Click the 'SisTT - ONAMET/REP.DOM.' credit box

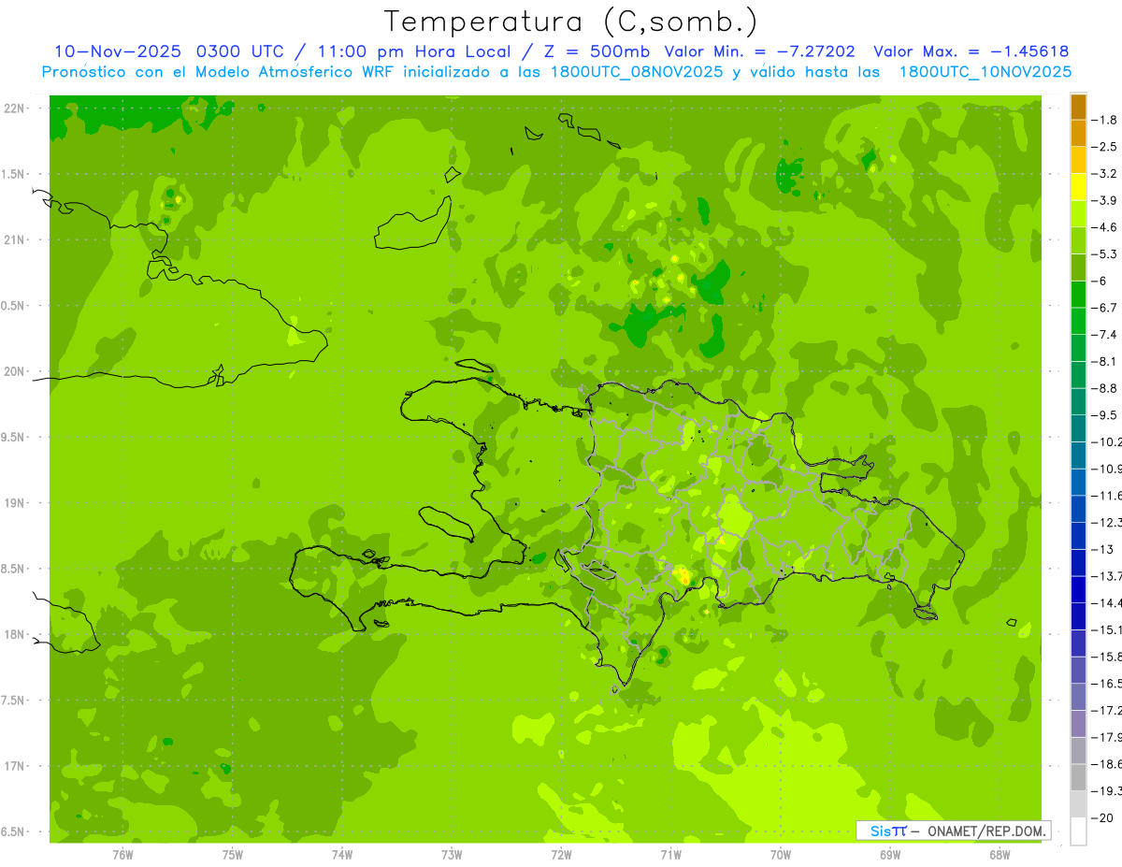(x=954, y=831)
